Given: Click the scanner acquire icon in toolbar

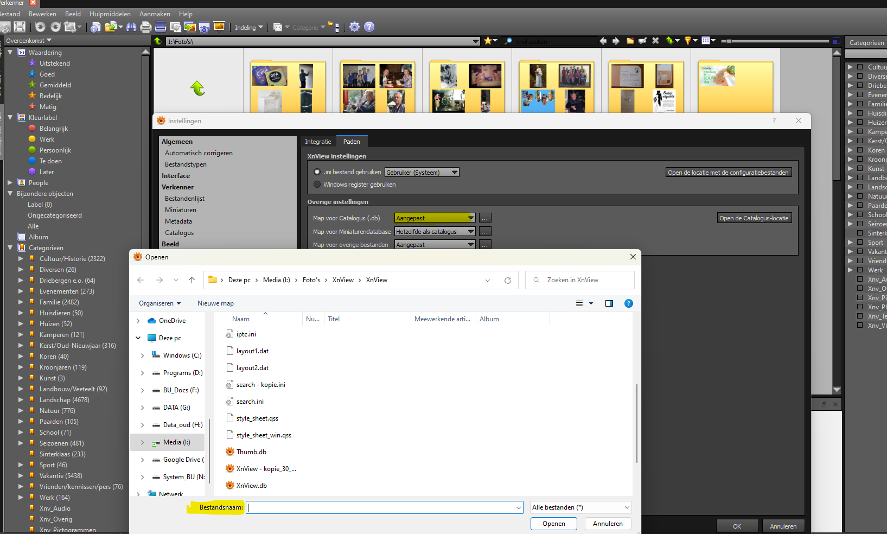Looking at the screenshot, I should pyautogui.click(x=161, y=27).
